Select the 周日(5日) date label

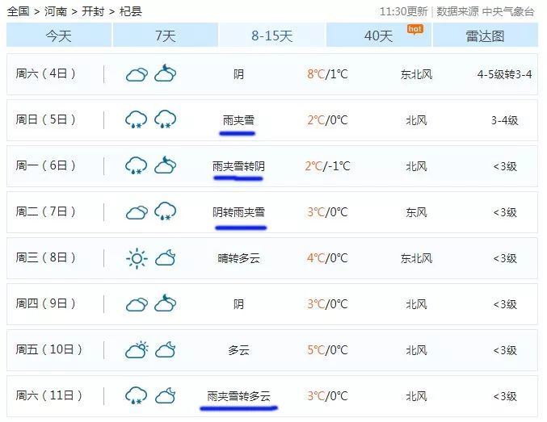45,119
